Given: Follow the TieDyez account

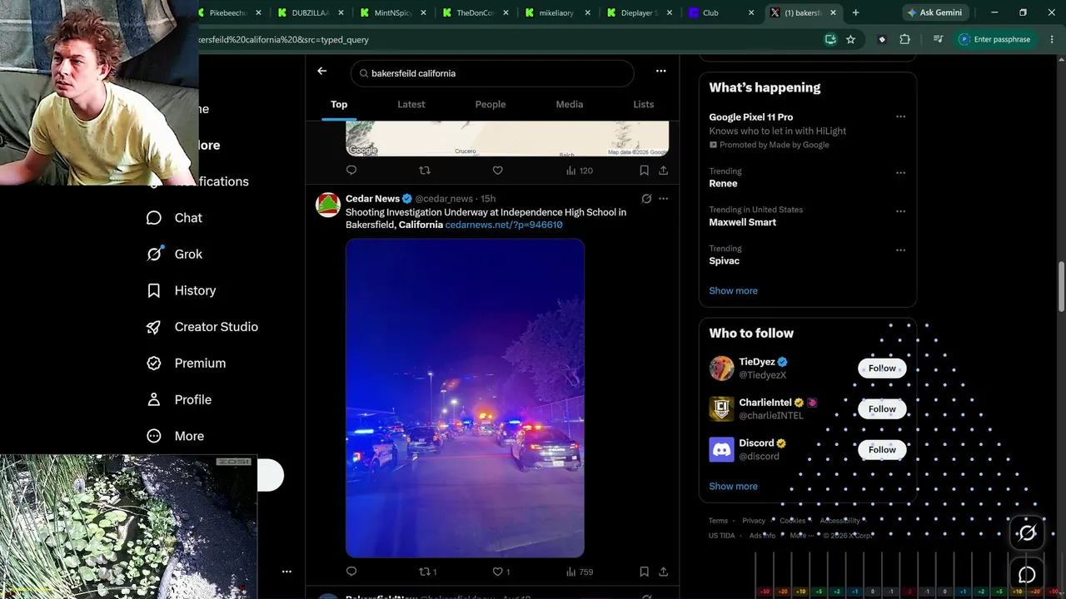Looking at the screenshot, I should (x=882, y=369).
